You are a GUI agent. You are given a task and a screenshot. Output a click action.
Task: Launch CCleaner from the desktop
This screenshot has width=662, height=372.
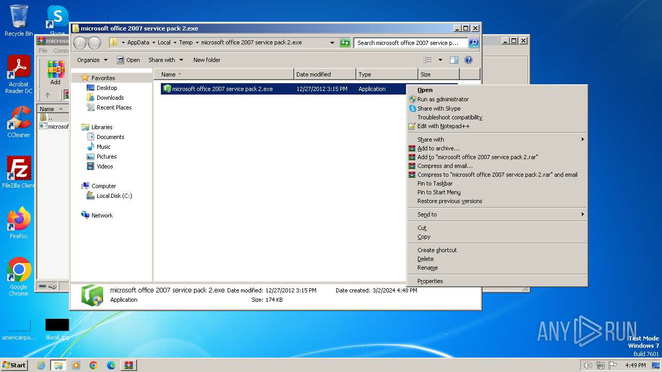click(x=19, y=122)
